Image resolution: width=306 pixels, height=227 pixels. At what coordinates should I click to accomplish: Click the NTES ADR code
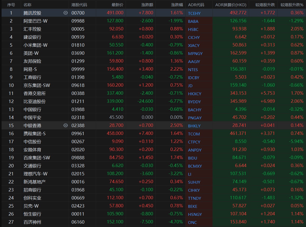[193, 70]
